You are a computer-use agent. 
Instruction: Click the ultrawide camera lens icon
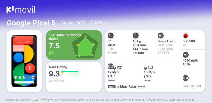pyautogui.click(x=151, y=68)
